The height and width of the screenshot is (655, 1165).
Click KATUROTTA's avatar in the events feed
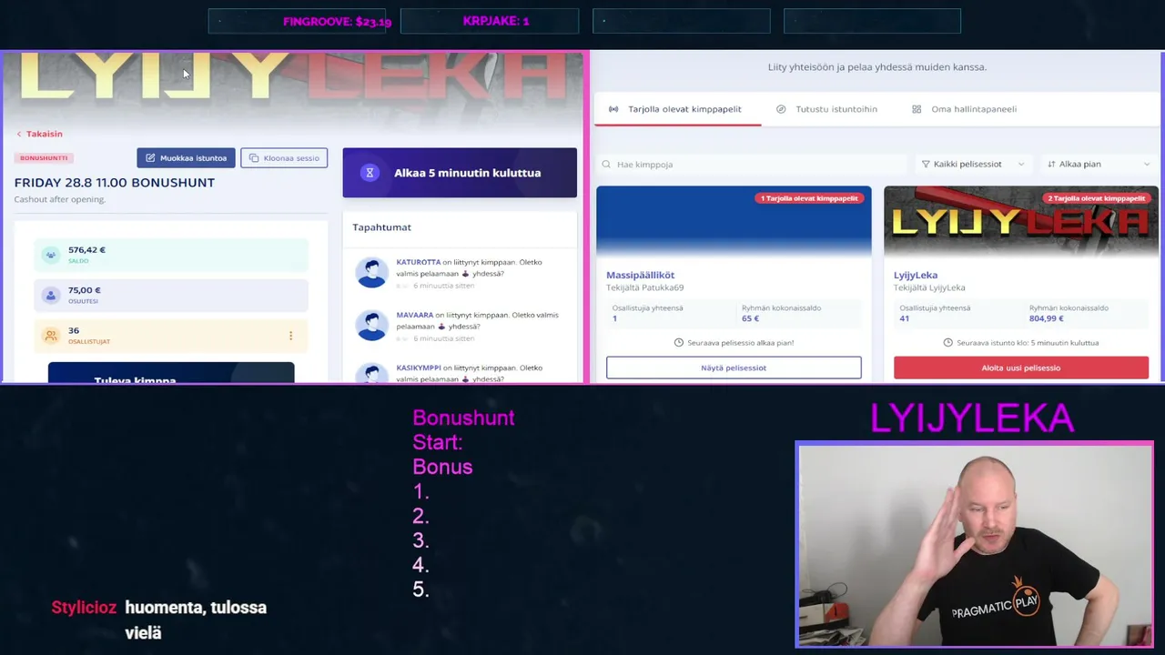click(x=371, y=272)
